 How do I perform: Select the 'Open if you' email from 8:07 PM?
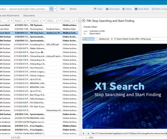39,52
